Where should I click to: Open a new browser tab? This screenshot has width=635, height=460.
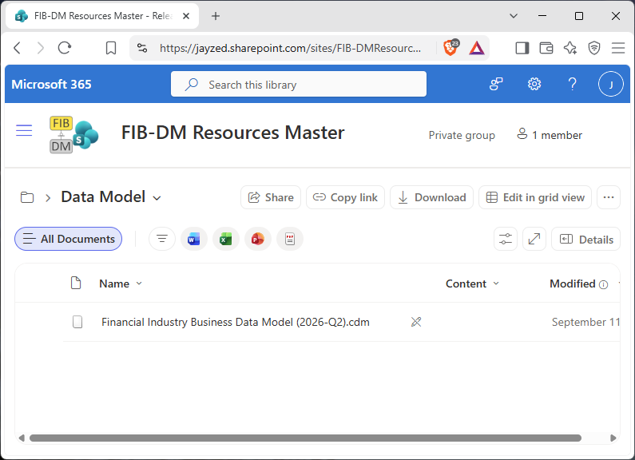(216, 16)
